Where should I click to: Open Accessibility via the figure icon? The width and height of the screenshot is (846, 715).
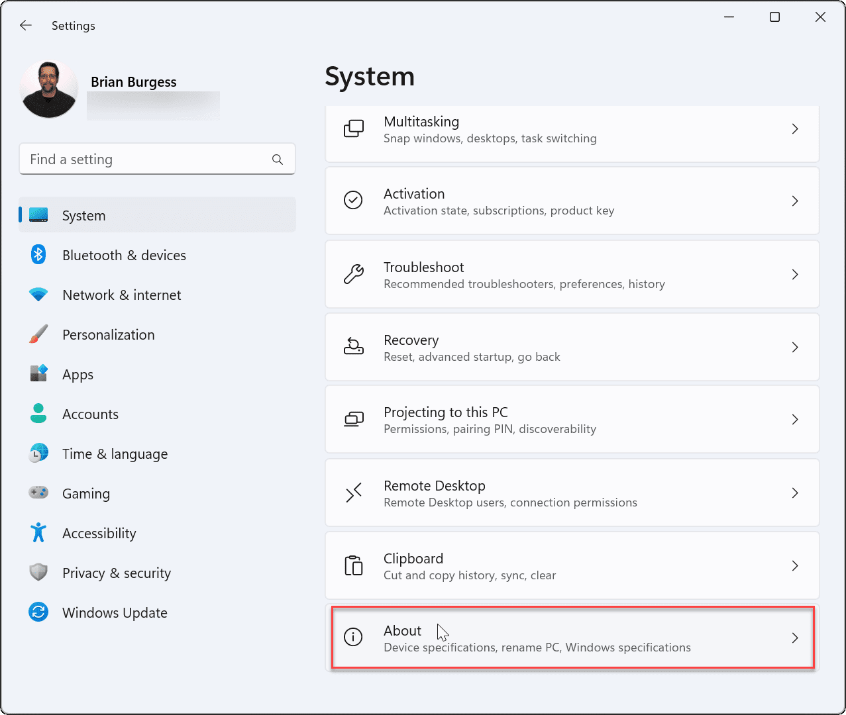click(38, 533)
